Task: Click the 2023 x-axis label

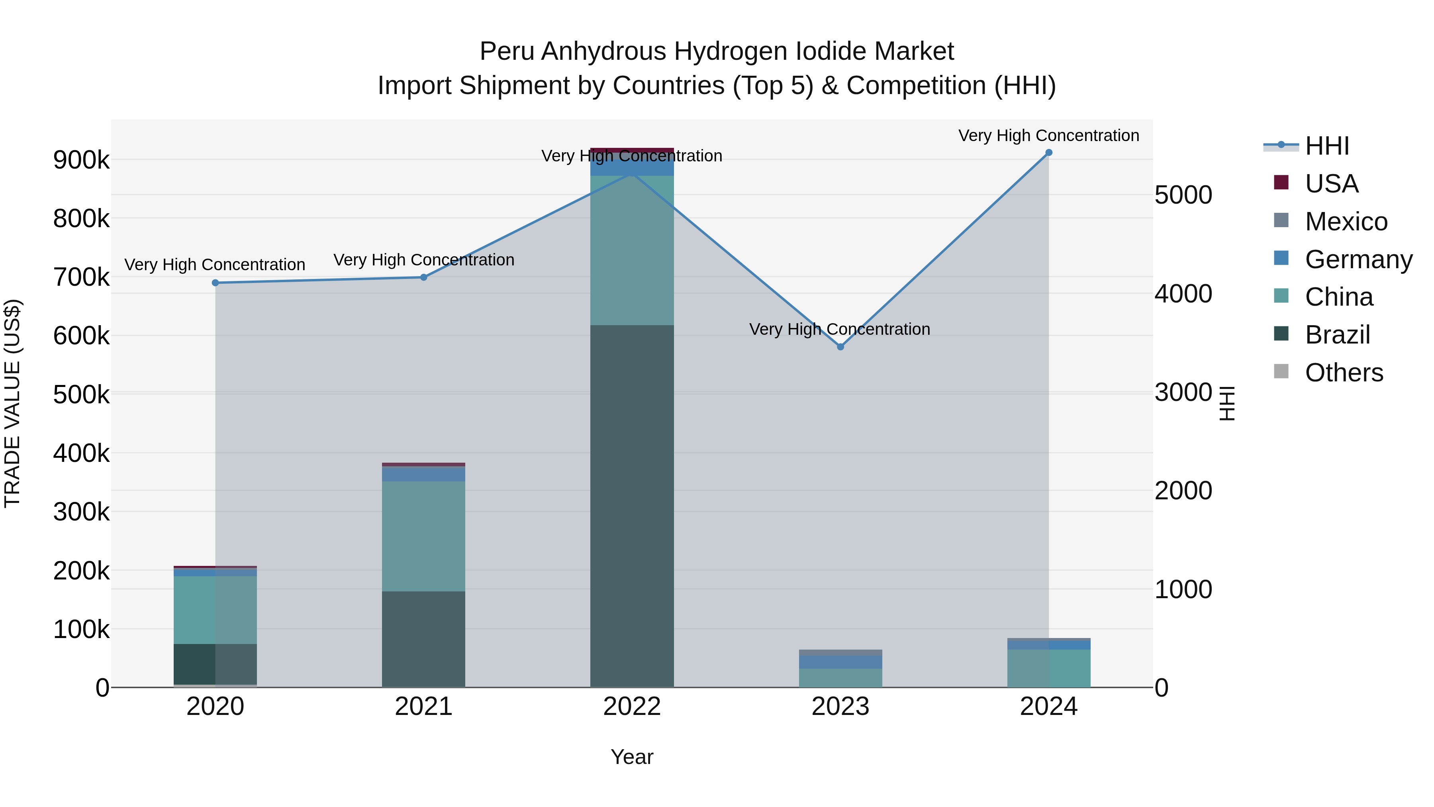Action: 840,707
